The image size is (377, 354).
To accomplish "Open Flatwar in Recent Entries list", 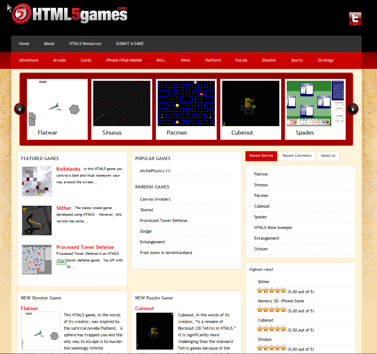I will coord(261,174).
